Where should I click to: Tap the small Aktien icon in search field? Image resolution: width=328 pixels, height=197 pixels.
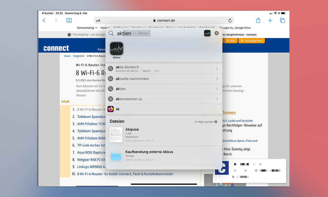207,33
